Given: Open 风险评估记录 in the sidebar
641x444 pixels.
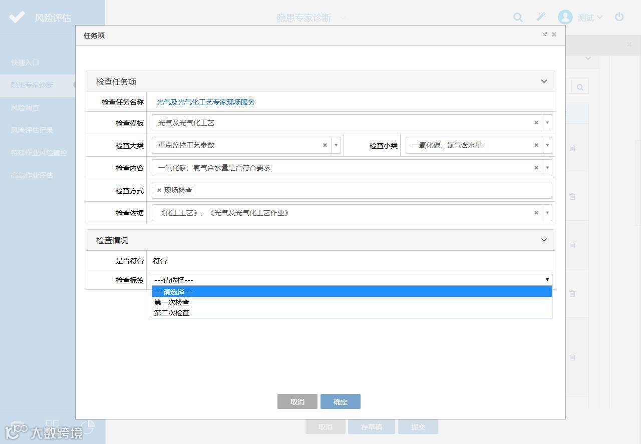Looking at the screenshot, I should [x=32, y=130].
